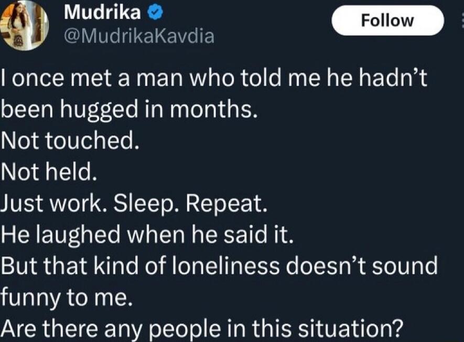Open the more options dots beside Follow
The image size is (464, 342).
pyautogui.click(x=462, y=22)
